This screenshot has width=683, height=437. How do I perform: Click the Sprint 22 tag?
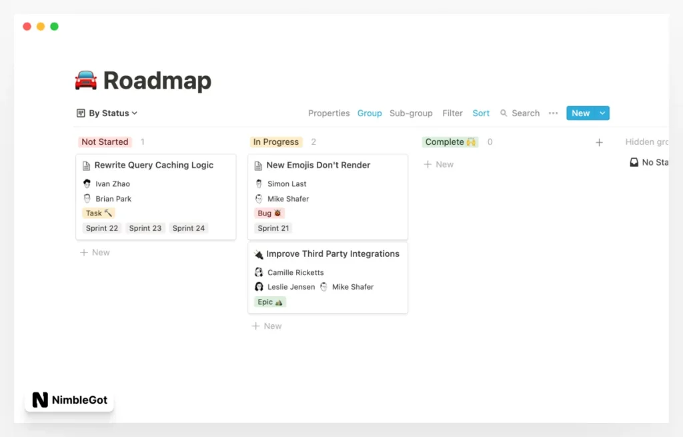click(101, 228)
